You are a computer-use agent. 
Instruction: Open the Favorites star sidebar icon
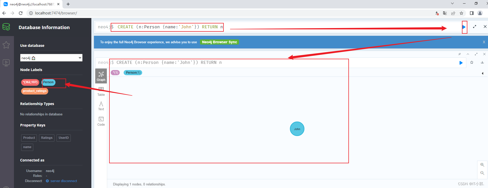point(6,45)
